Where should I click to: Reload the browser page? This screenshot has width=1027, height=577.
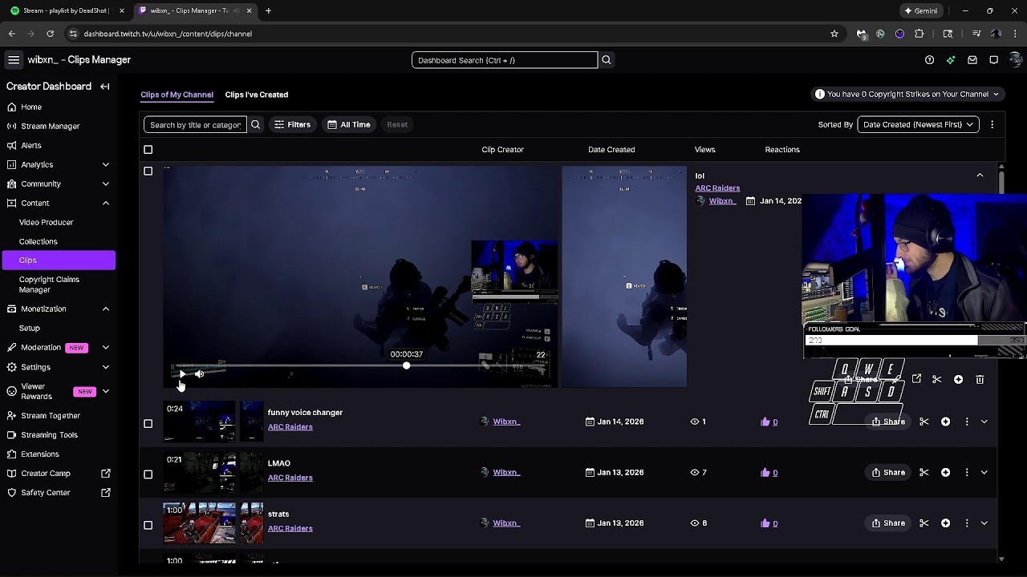[x=50, y=34]
